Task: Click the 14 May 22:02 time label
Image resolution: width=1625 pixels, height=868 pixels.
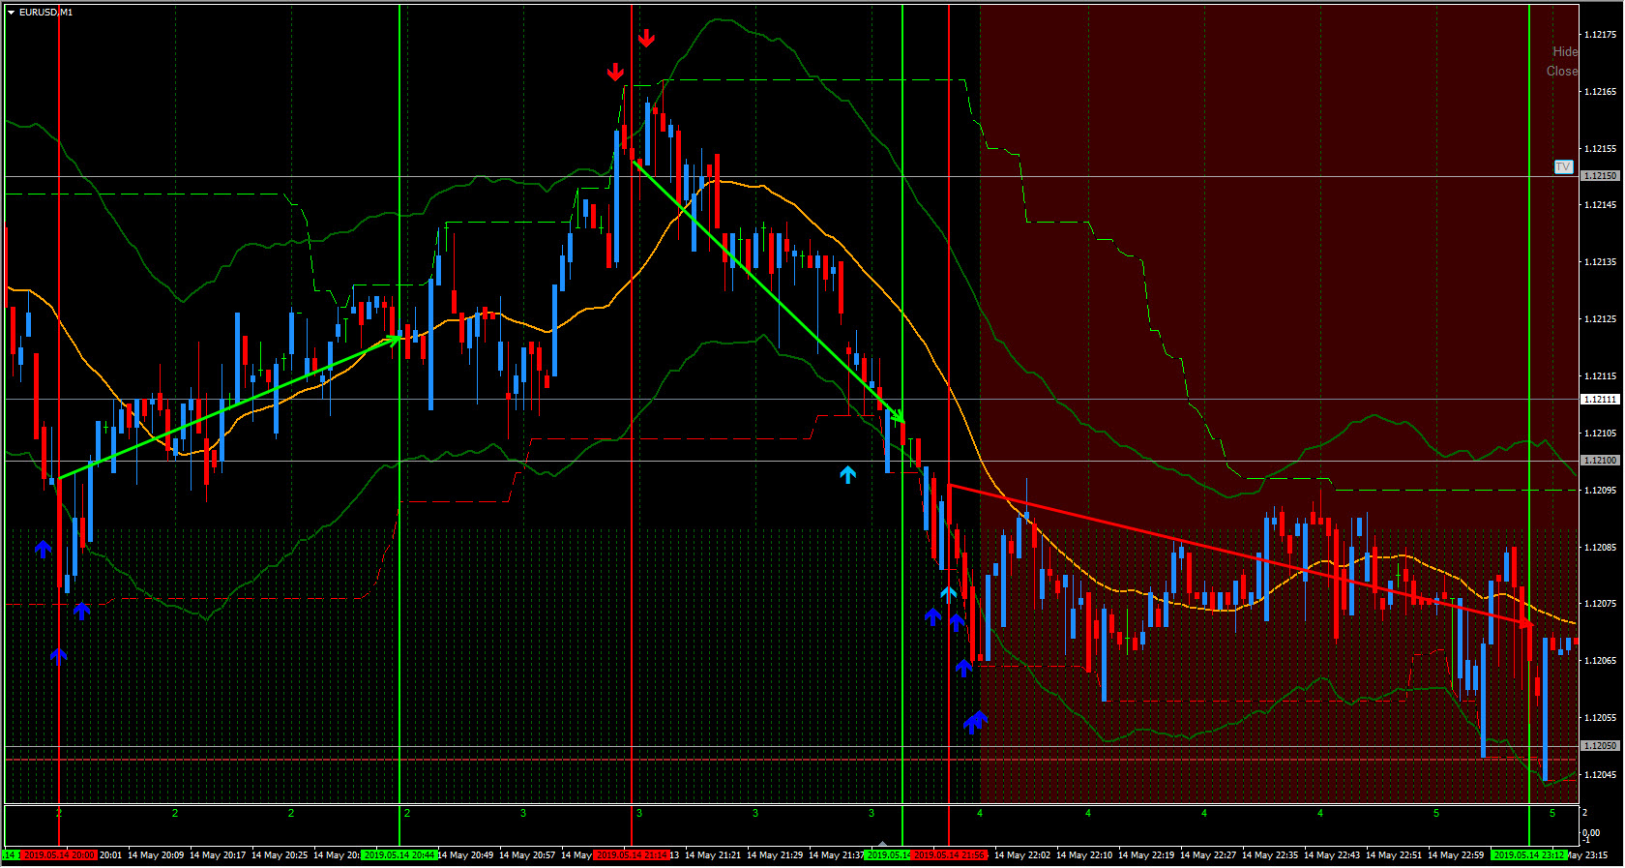Action: [x=1022, y=855]
